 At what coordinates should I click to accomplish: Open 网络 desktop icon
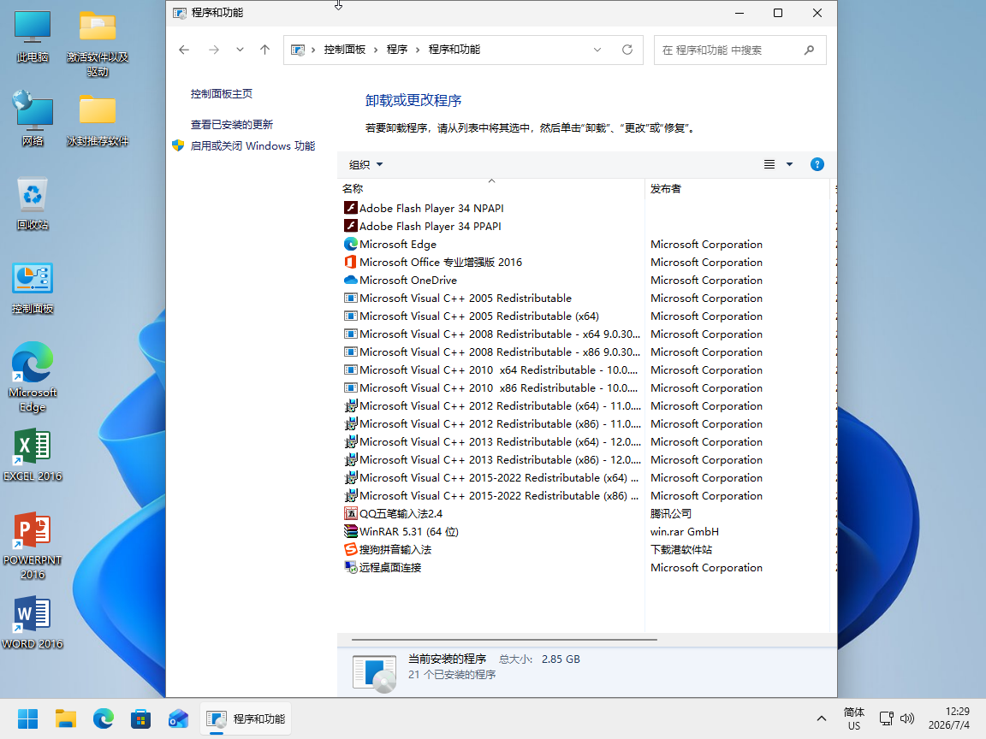point(33,120)
